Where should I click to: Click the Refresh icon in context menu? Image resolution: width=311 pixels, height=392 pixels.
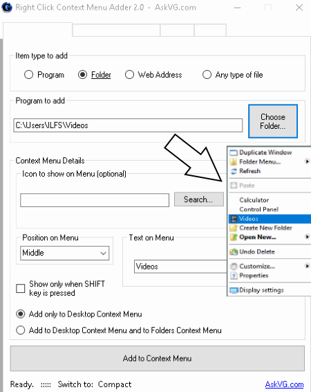coord(234,171)
